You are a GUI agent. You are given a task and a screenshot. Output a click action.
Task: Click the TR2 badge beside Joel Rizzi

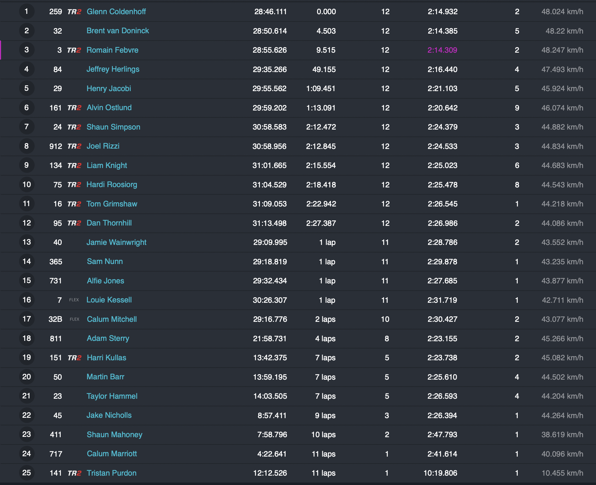pos(74,146)
